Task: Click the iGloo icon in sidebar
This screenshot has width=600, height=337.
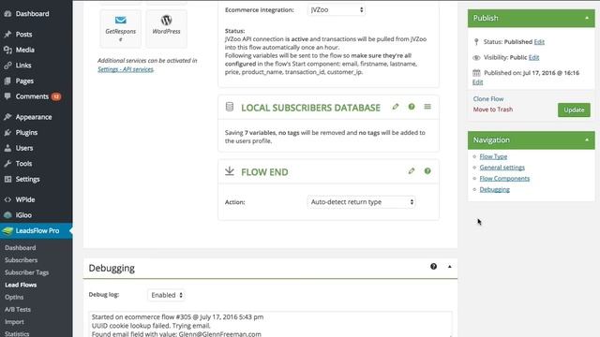Action: pos(7,215)
